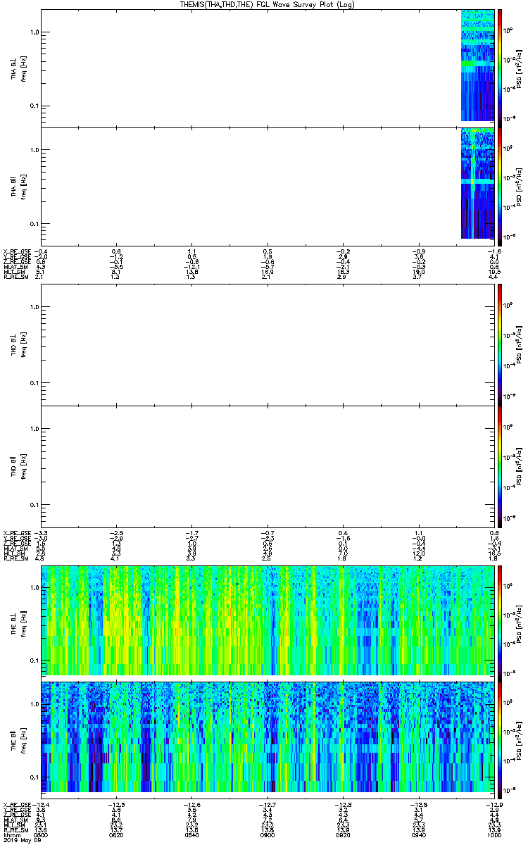Click the empty THD B-parallel plot panel
Screen dimensions: 528x845
pos(268,467)
